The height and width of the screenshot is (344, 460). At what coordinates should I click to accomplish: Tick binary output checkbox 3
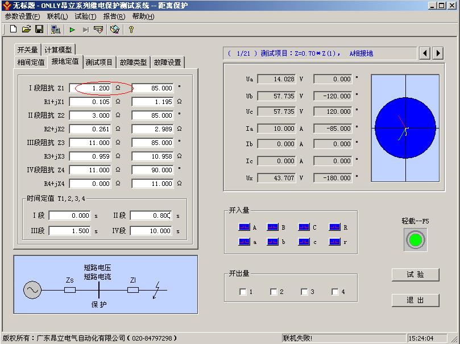tap(305, 292)
